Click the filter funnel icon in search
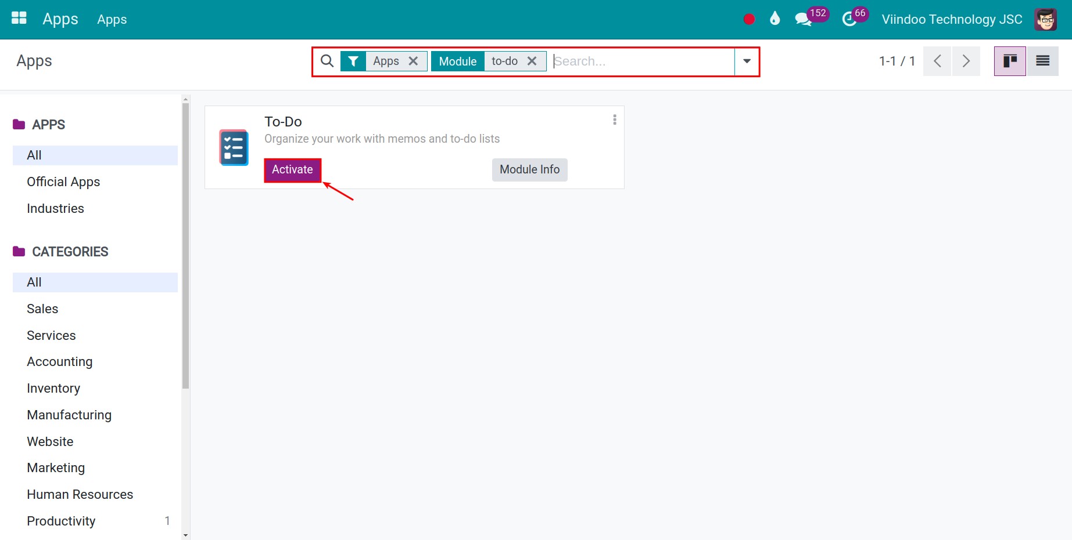 (353, 61)
